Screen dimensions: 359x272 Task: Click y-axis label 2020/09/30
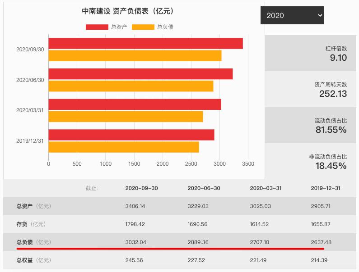(30, 50)
